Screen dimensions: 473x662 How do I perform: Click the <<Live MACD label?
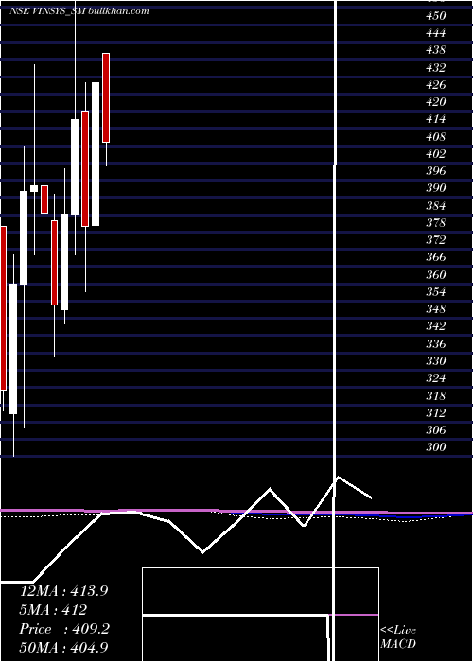pyautogui.click(x=398, y=636)
